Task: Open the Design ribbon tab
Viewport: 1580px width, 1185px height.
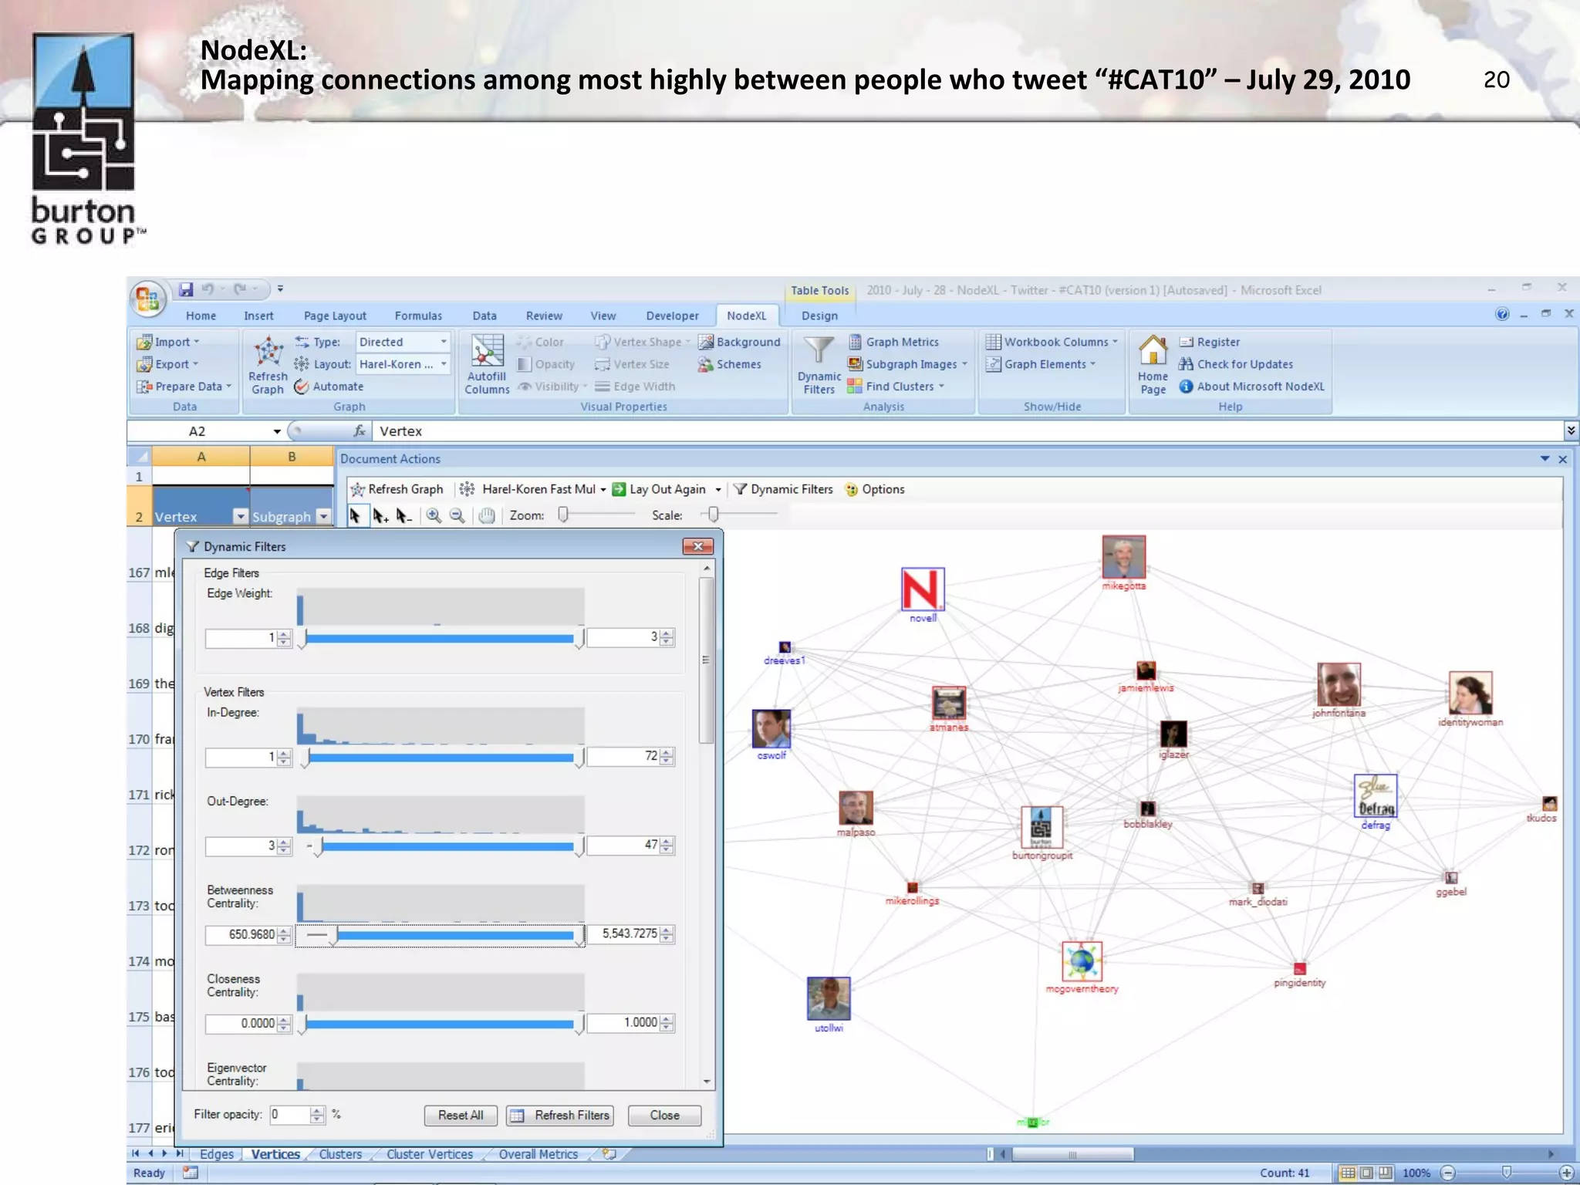Action: pyautogui.click(x=819, y=316)
